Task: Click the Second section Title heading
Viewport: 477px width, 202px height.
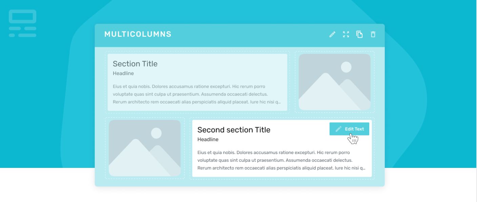Action: [x=234, y=130]
